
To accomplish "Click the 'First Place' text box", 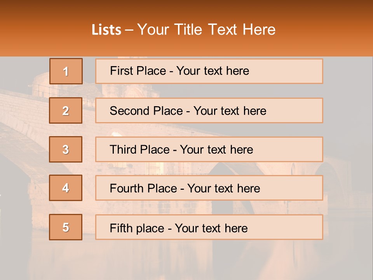I will click(209, 71).
